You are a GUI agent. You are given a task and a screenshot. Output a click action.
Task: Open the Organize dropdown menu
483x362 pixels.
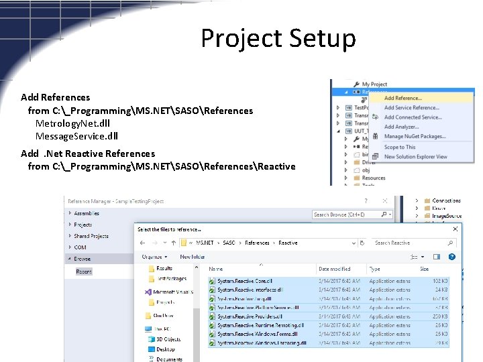155,257
